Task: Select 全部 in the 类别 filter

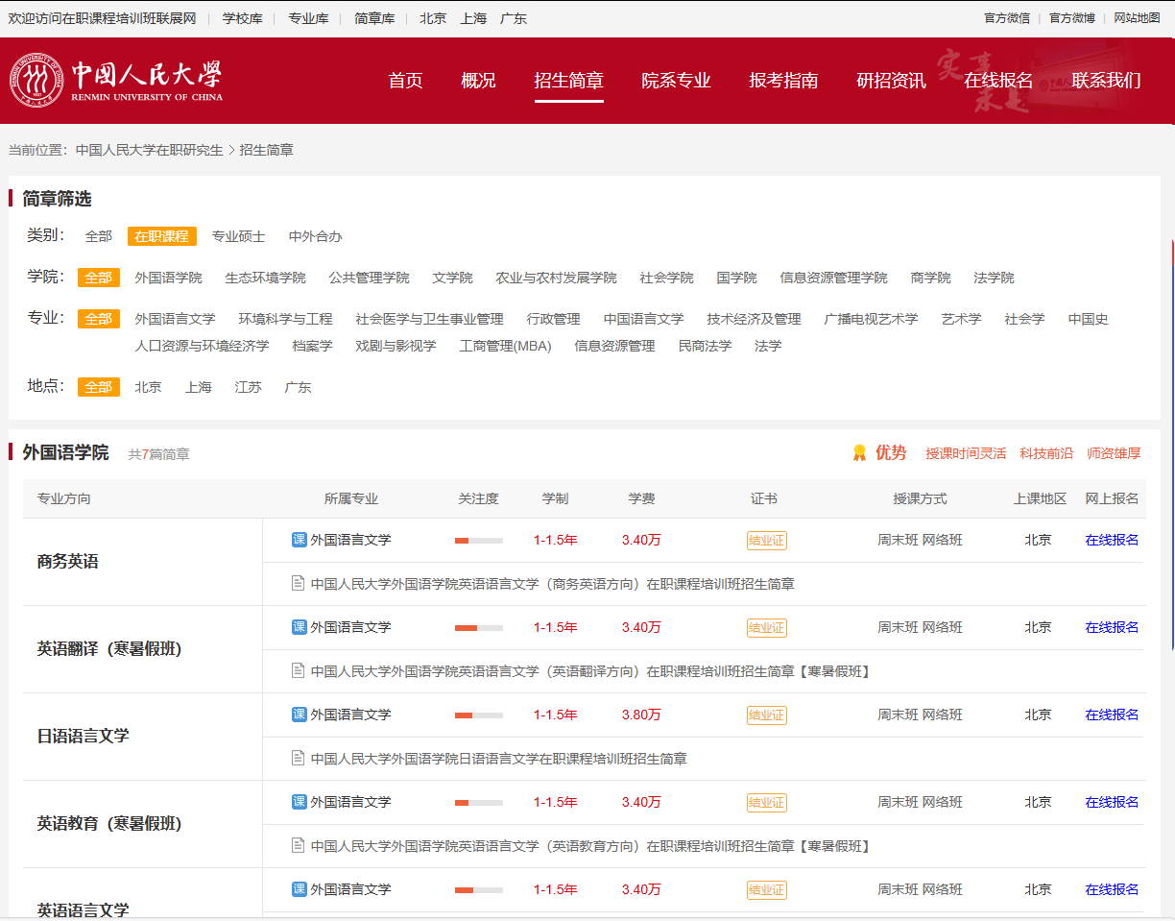Action: tap(98, 236)
